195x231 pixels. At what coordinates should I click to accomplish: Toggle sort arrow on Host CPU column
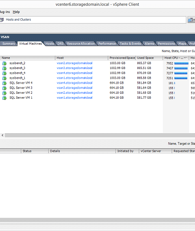click(185, 58)
